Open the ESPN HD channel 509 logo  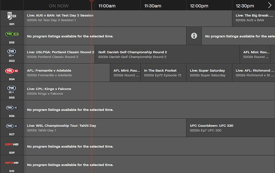(12, 144)
